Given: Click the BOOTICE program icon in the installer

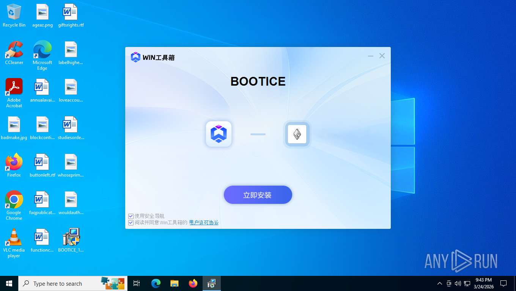Looking at the screenshot, I should 297,134.
